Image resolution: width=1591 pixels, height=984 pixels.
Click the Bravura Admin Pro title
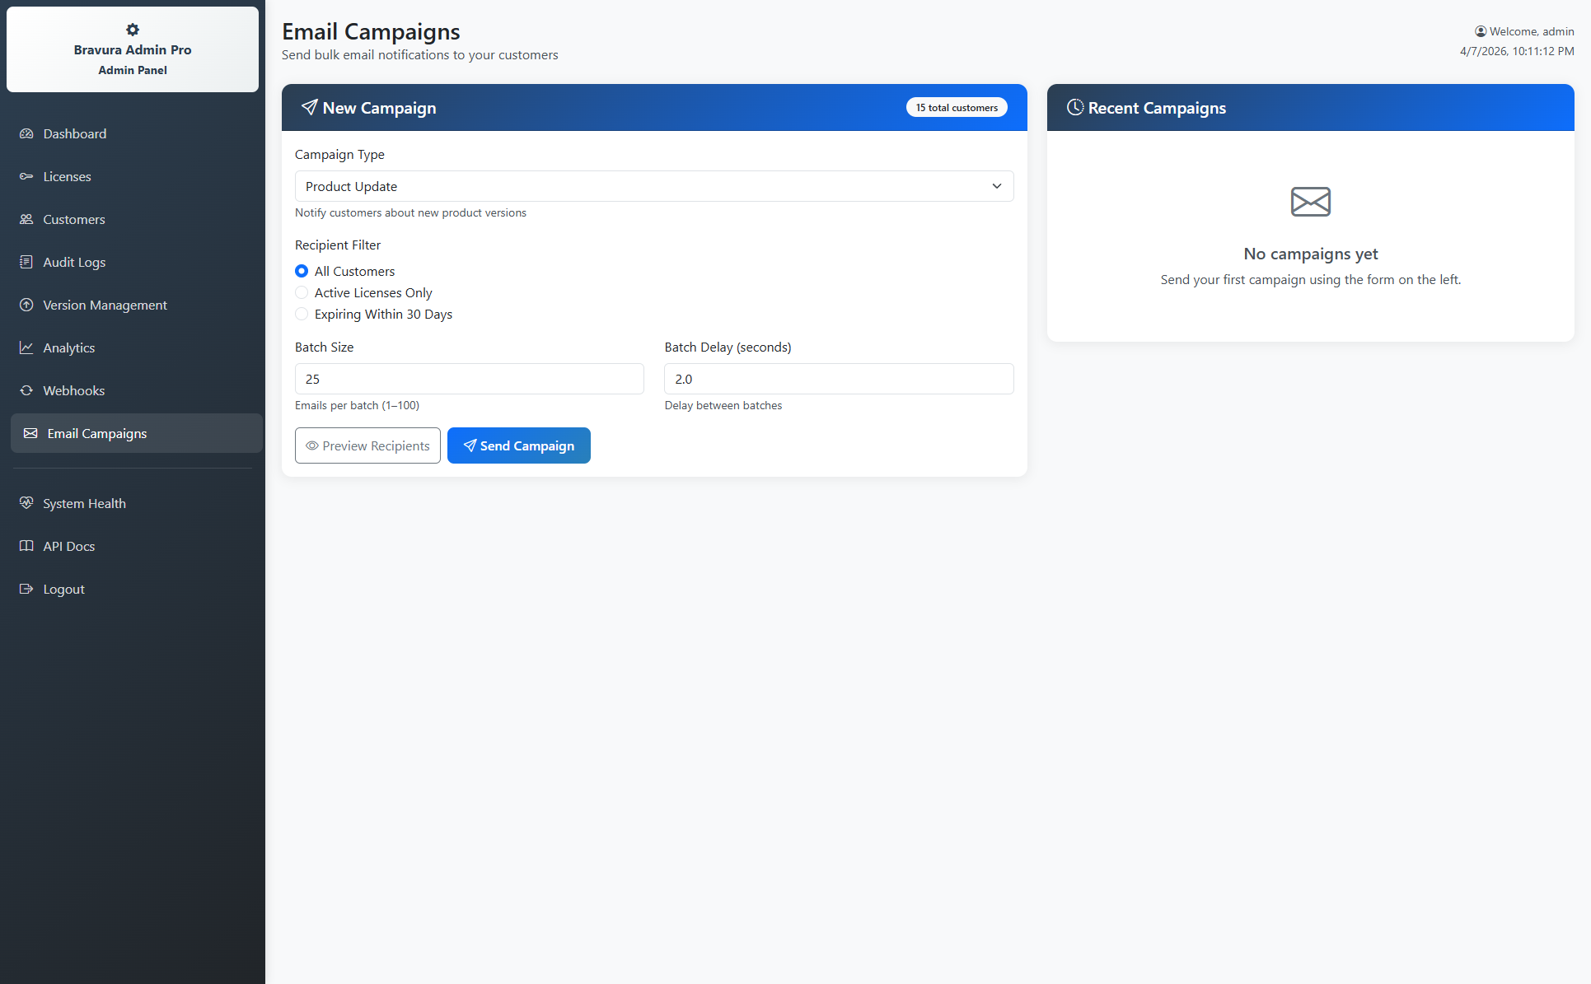click(x=133, y=49)
